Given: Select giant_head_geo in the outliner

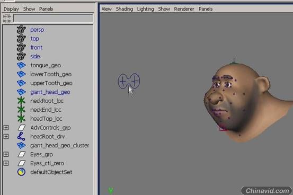Looking at the screenshot, I should point(50,92).
